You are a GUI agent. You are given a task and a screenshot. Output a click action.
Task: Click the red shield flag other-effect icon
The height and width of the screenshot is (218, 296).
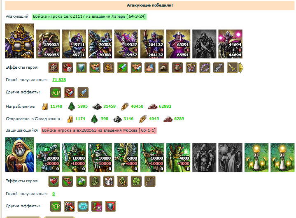pyautogui.click(x=110, y=206)
